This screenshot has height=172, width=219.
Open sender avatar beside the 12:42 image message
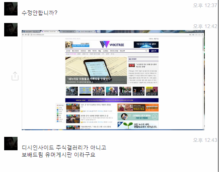(11, 30)
